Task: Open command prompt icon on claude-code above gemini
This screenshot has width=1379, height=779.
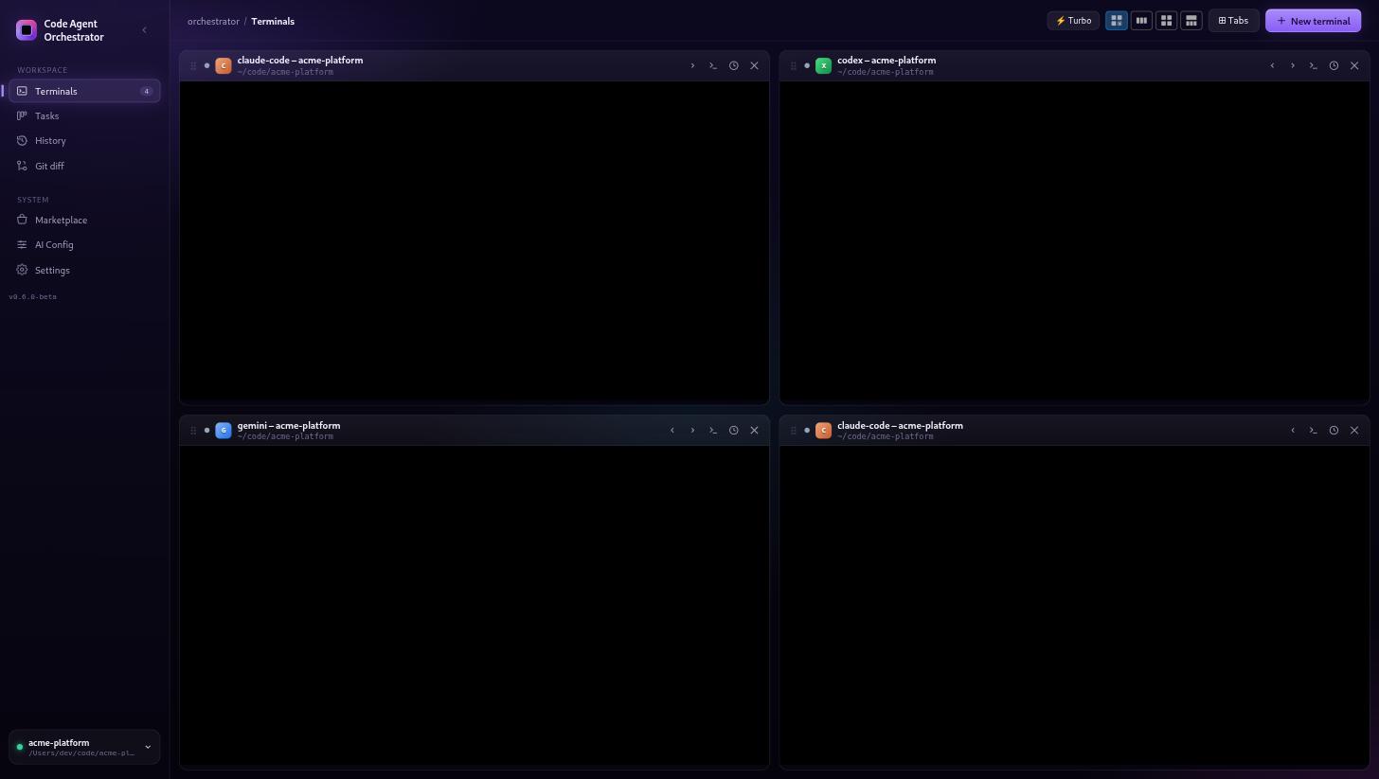Action: click(x=713, y=65)
